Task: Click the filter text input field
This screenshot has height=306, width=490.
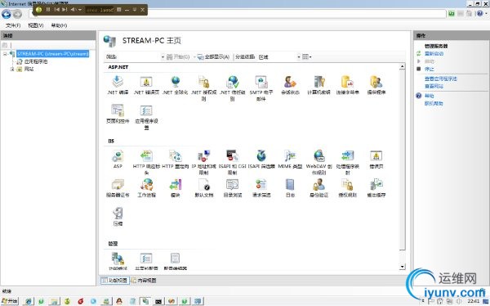Action: 139,57
